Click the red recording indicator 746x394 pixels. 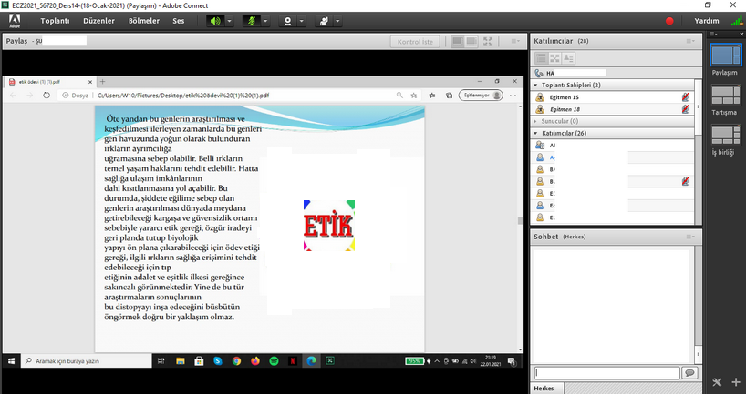coord(669,21)
